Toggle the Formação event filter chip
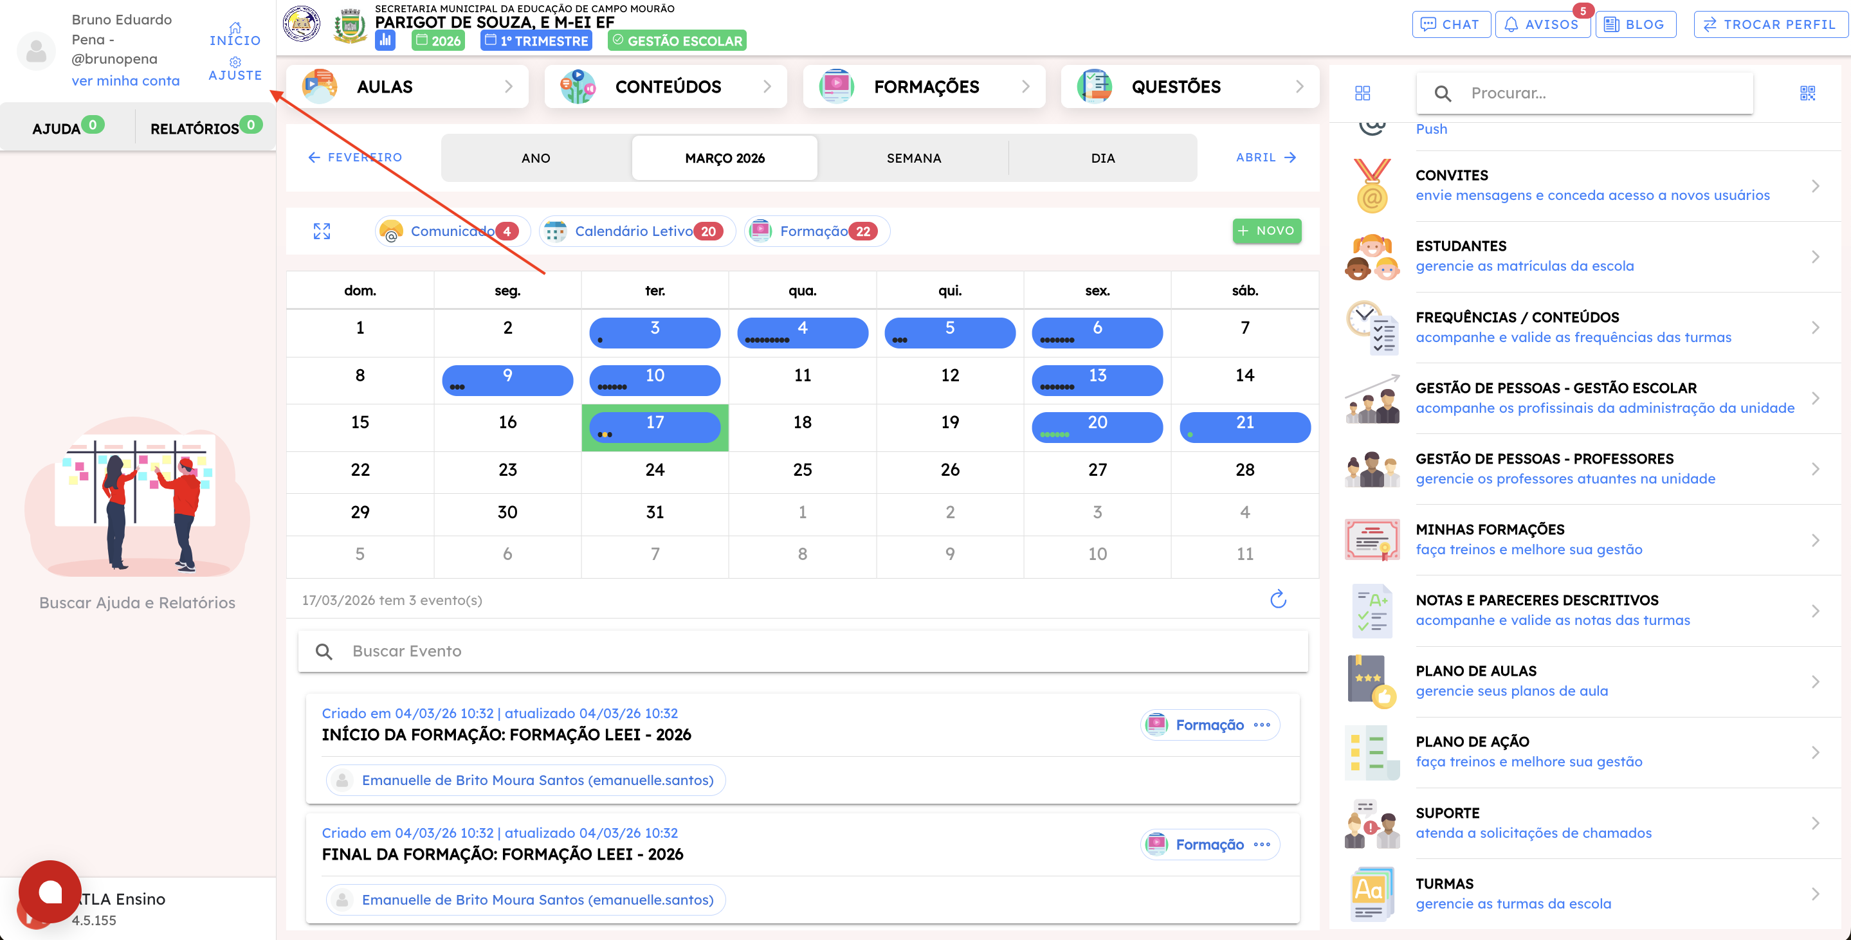This screenshot has width=1851, height=940. click(817, 231)
